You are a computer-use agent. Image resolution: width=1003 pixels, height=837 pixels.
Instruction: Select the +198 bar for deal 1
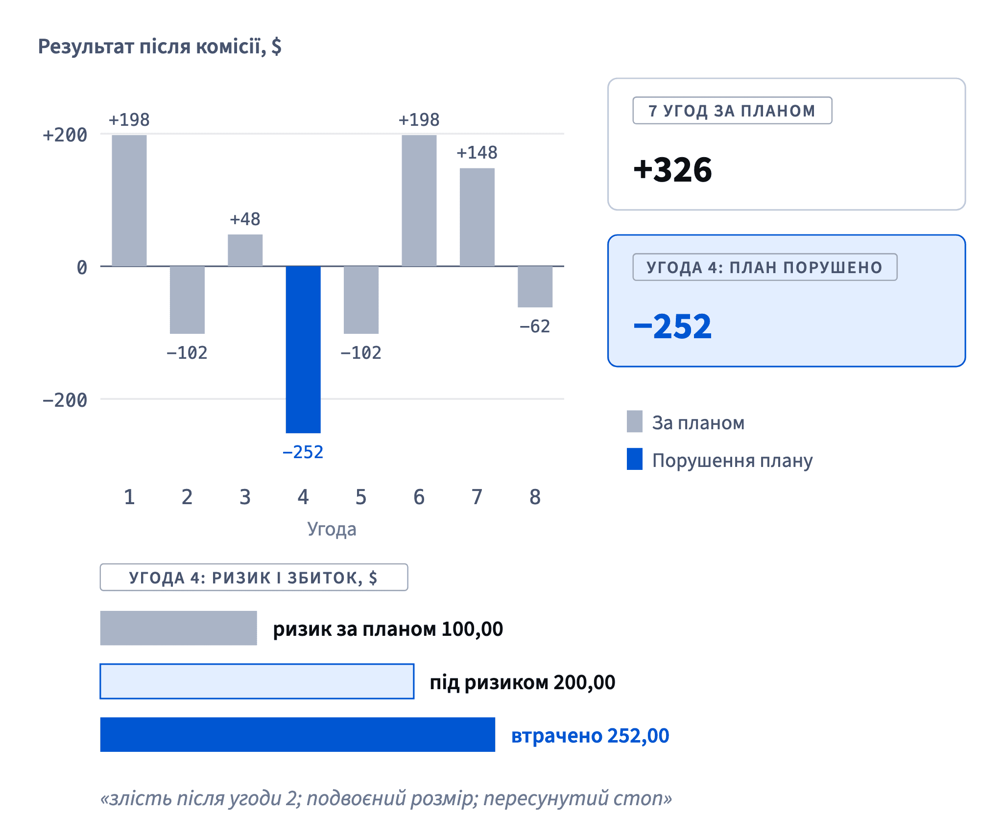(129, 201)
